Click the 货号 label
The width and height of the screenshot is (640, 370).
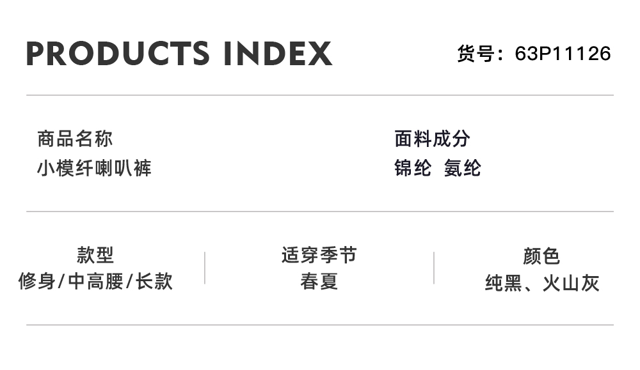tap(476, 54)
